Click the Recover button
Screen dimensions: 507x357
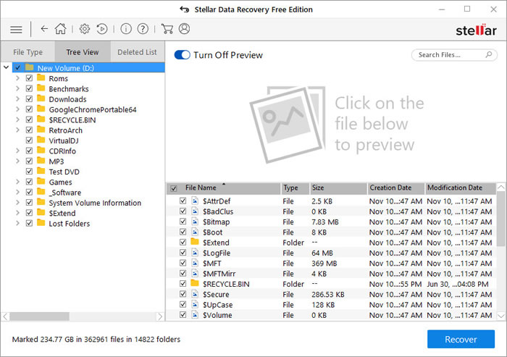[x=461, y=339]
